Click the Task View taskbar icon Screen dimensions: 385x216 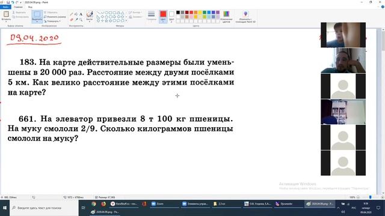tap(83, 208)
